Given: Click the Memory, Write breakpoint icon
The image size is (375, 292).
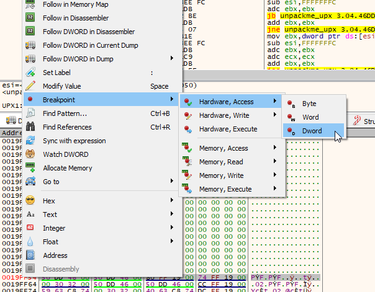Looking at the screenshot, I should (x=187, y=175).
